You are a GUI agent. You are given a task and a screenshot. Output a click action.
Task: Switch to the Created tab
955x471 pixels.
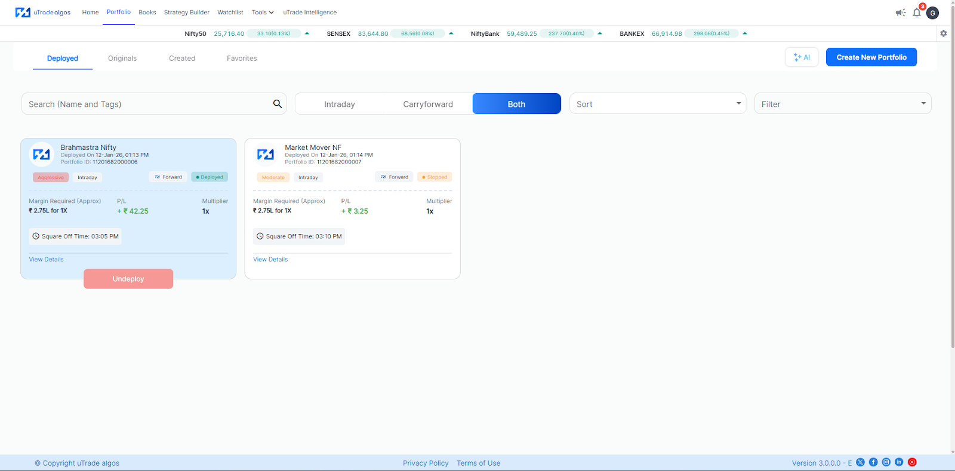tap(182, 59)
